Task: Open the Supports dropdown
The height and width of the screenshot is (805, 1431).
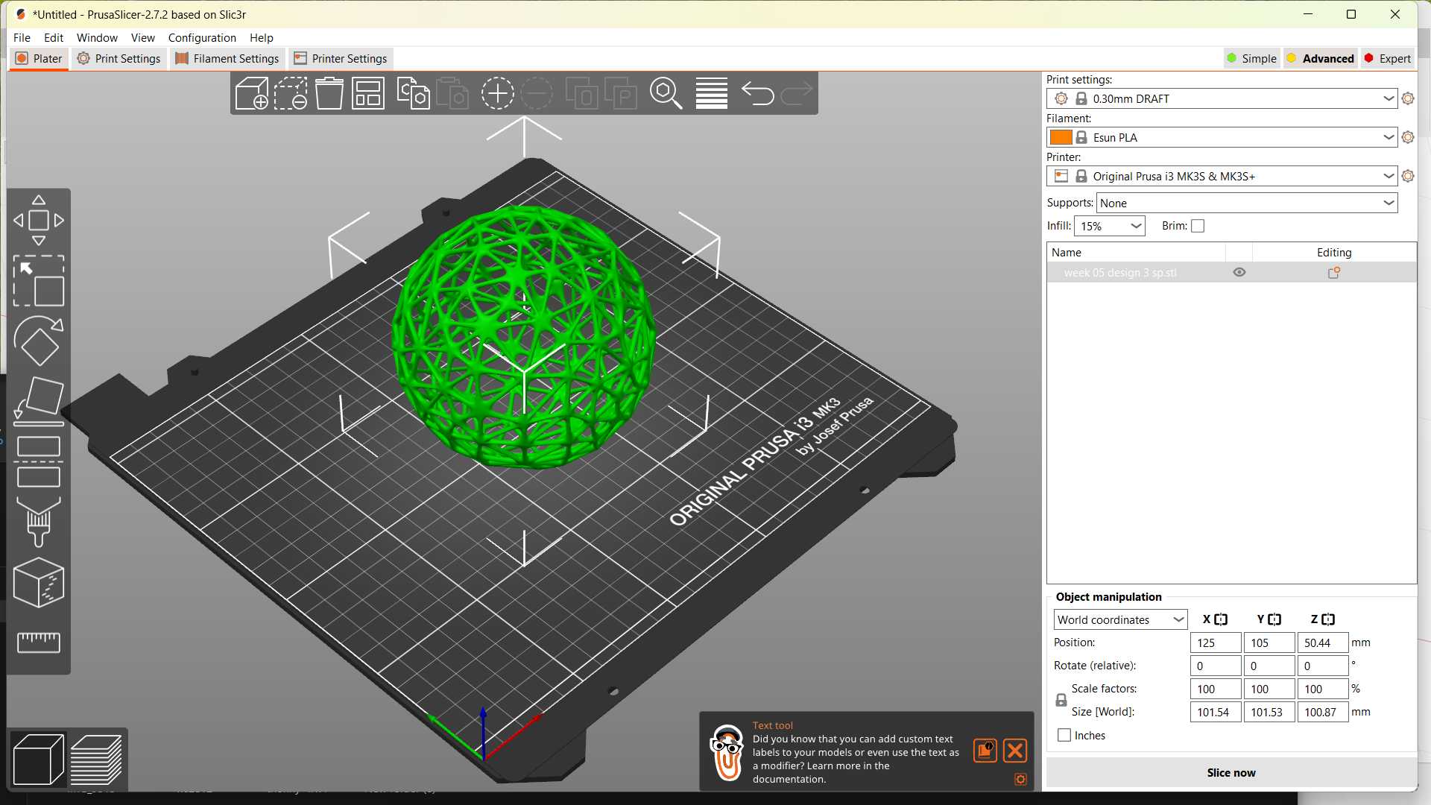Action: 1389,203
